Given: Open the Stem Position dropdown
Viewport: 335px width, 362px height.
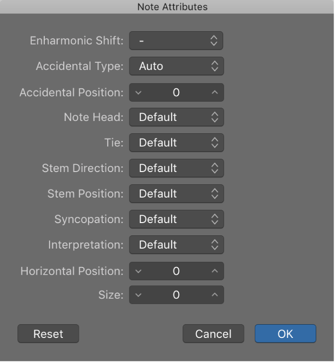Looking at the screenshot, I should tap(176, 194).
